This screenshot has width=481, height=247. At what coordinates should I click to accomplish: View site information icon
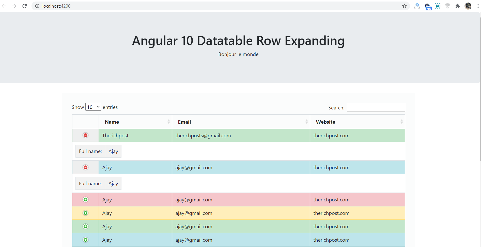[37, 6]
